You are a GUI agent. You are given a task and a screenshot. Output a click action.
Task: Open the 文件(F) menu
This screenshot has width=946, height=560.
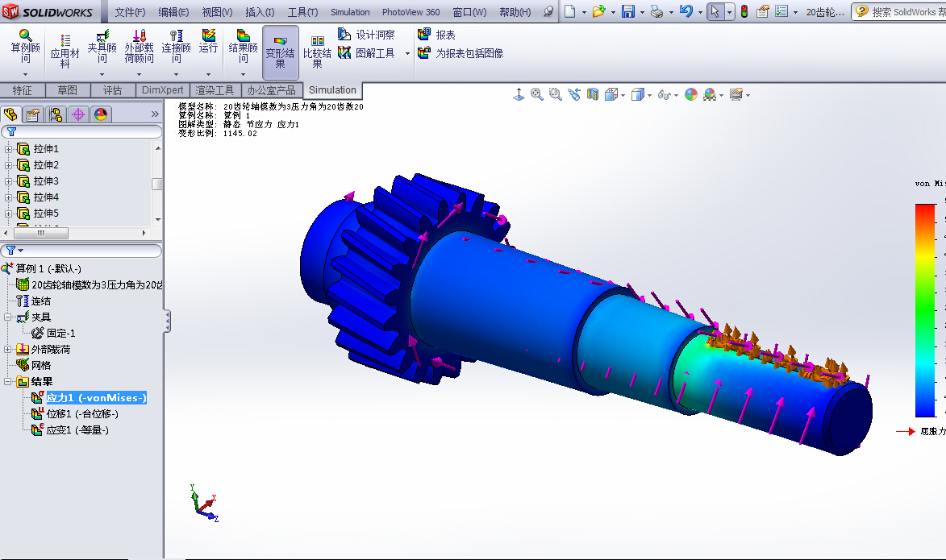tap(130, 12)
